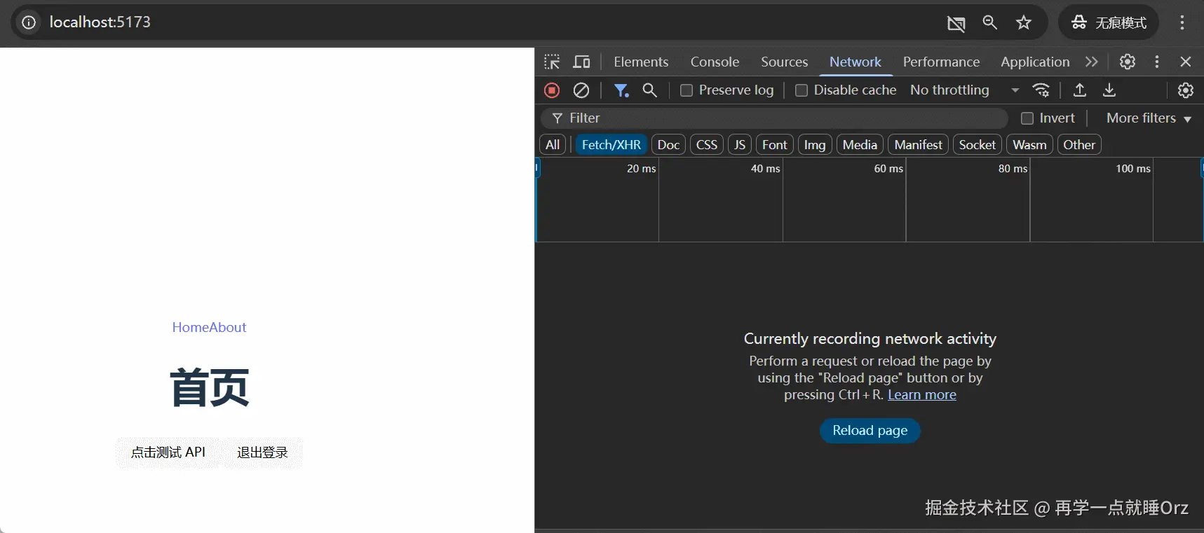Screen dimensions: 1204x533
Task: Filter requests by Doc type
Action: point(668,145)
